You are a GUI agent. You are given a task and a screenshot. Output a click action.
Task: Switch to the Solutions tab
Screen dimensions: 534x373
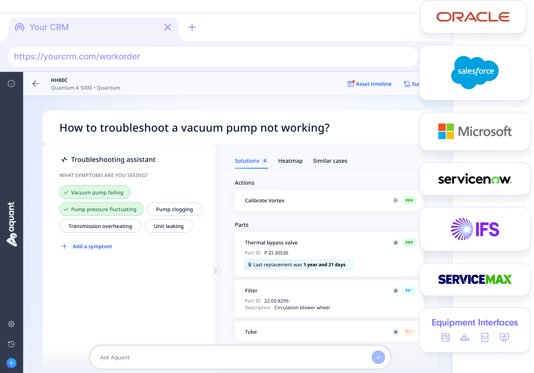[251, 161]
